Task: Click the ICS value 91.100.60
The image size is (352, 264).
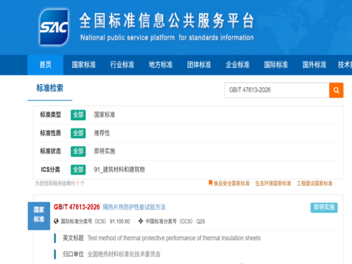Action: (120, 222)
